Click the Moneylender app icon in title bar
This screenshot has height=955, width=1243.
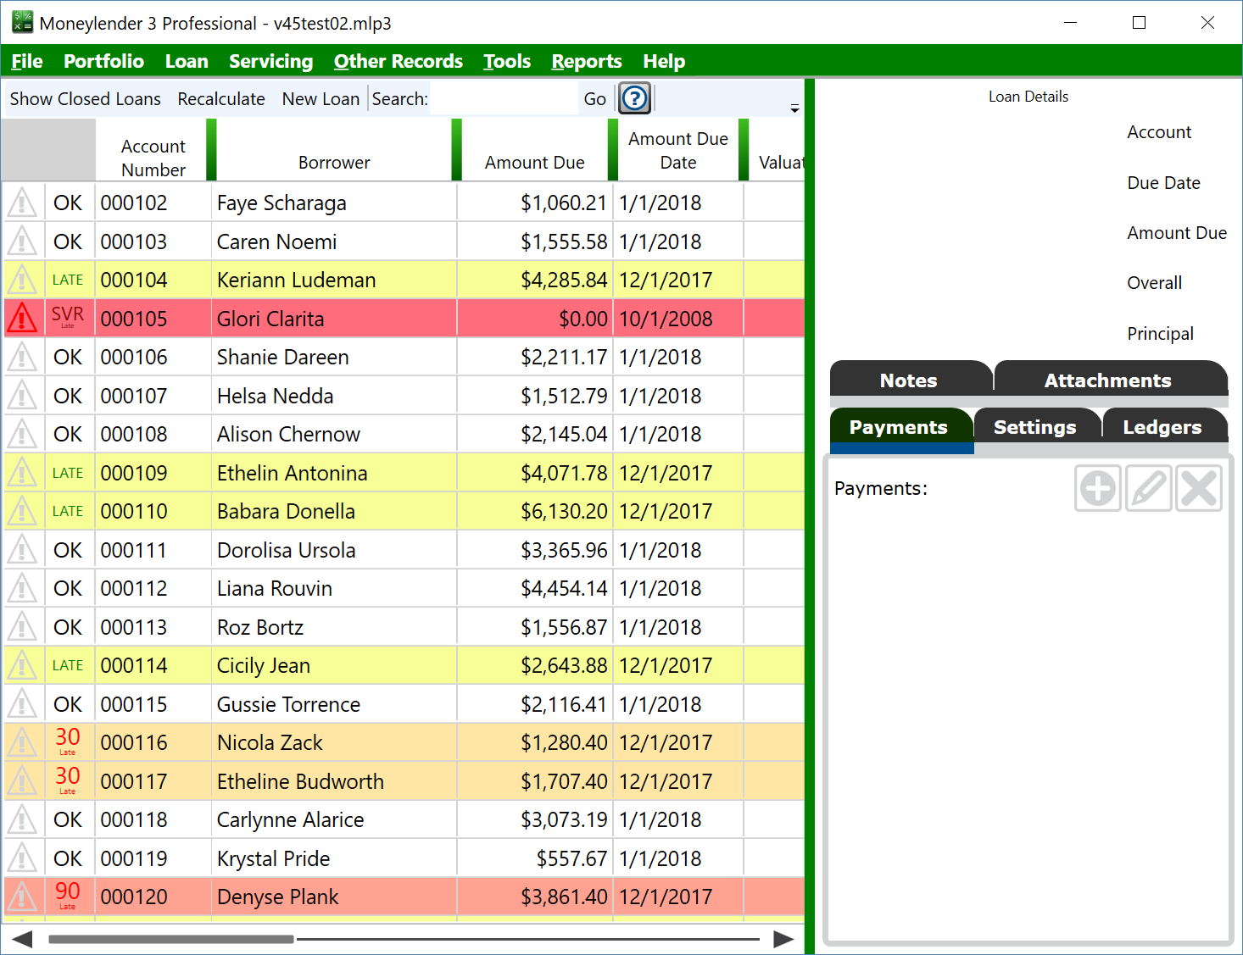pos(22,22)
